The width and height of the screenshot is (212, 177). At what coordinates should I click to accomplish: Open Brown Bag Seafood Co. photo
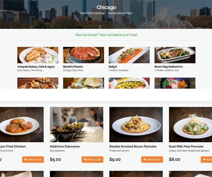175,55
